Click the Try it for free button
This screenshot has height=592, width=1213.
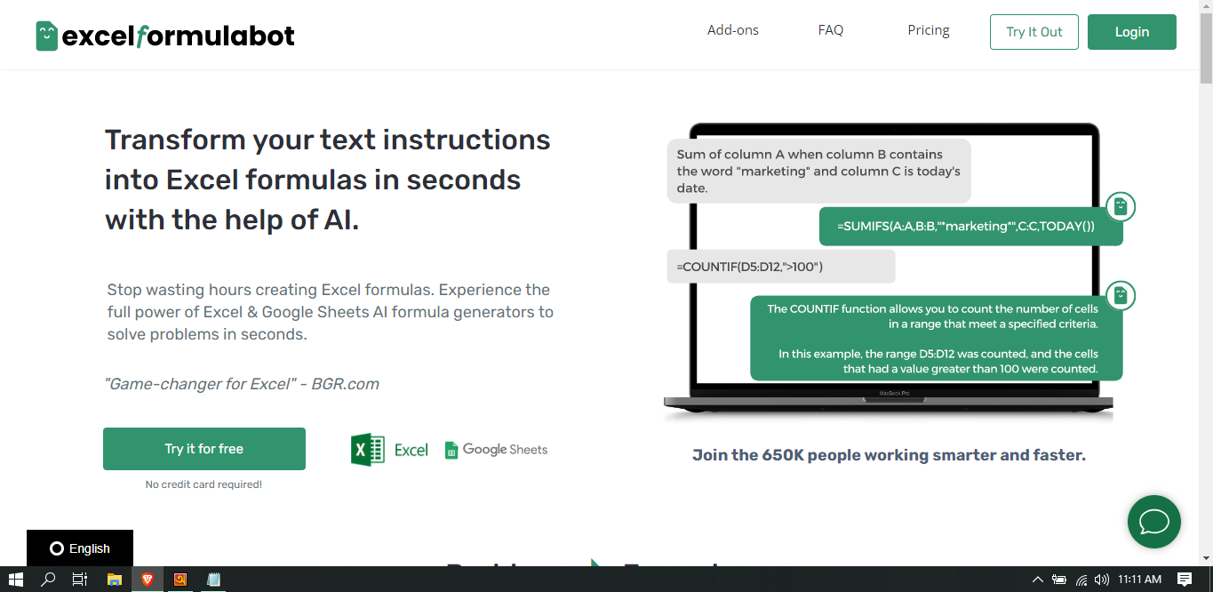pyautogui.click(x=203, y=449)
